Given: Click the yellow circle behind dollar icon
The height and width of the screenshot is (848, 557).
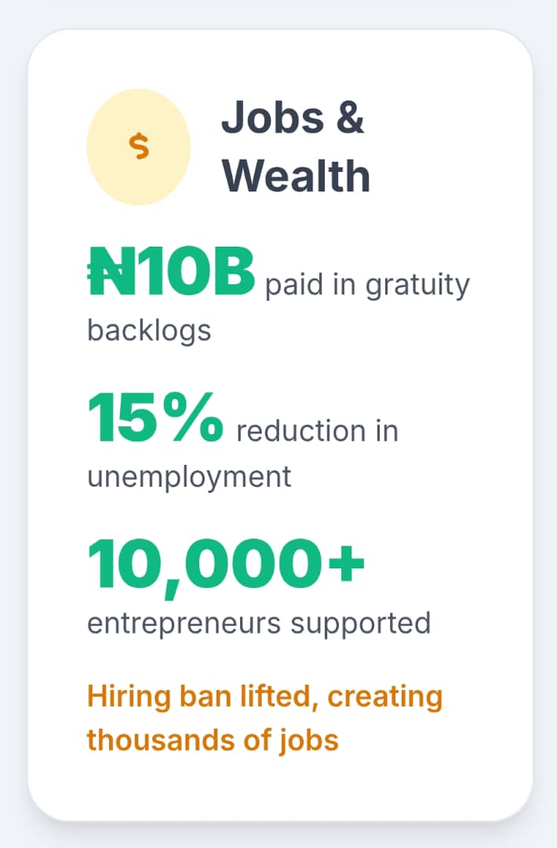Looking at the screenshot, I should tap(139, 147).
